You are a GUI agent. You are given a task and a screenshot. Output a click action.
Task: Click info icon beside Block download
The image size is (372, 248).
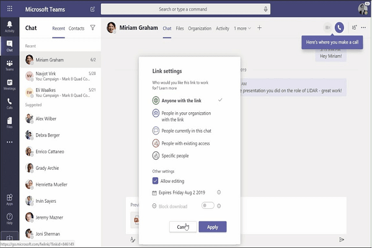[x=219, y=206]
